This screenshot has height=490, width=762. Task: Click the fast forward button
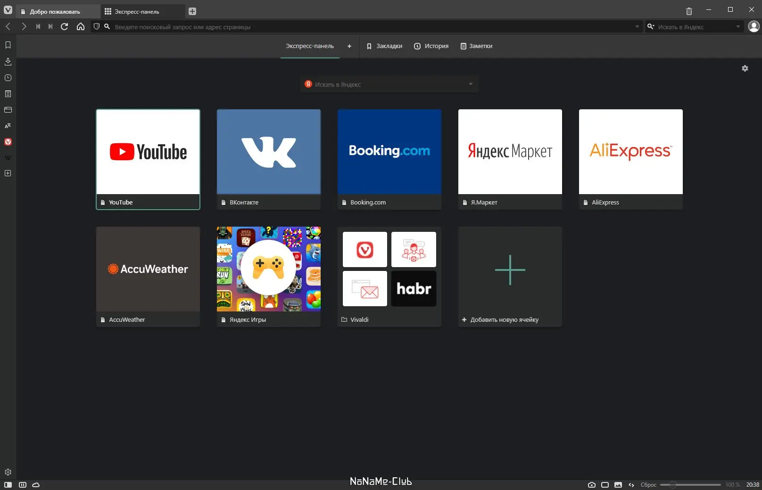50,26
